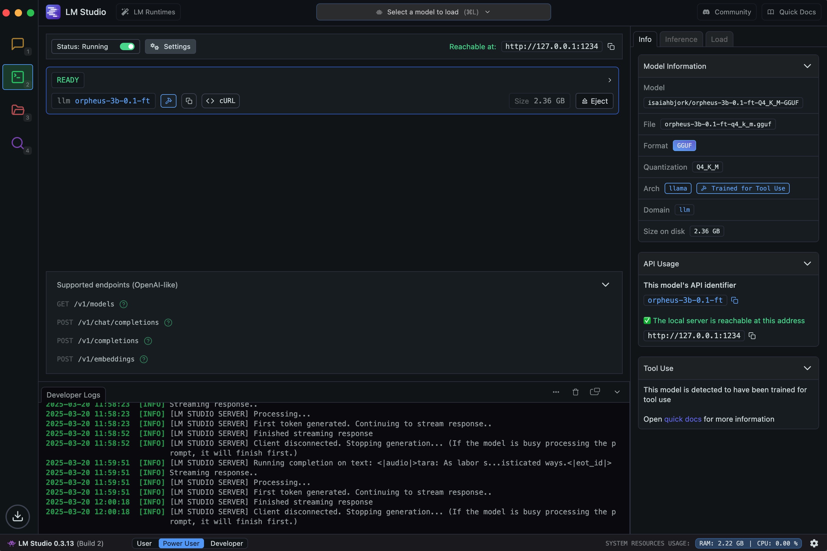Viewport: 827px width, 551px height.
Task: Eject the orpheus-3b-0.1-ft model
Action: click(x=594, y=101)
